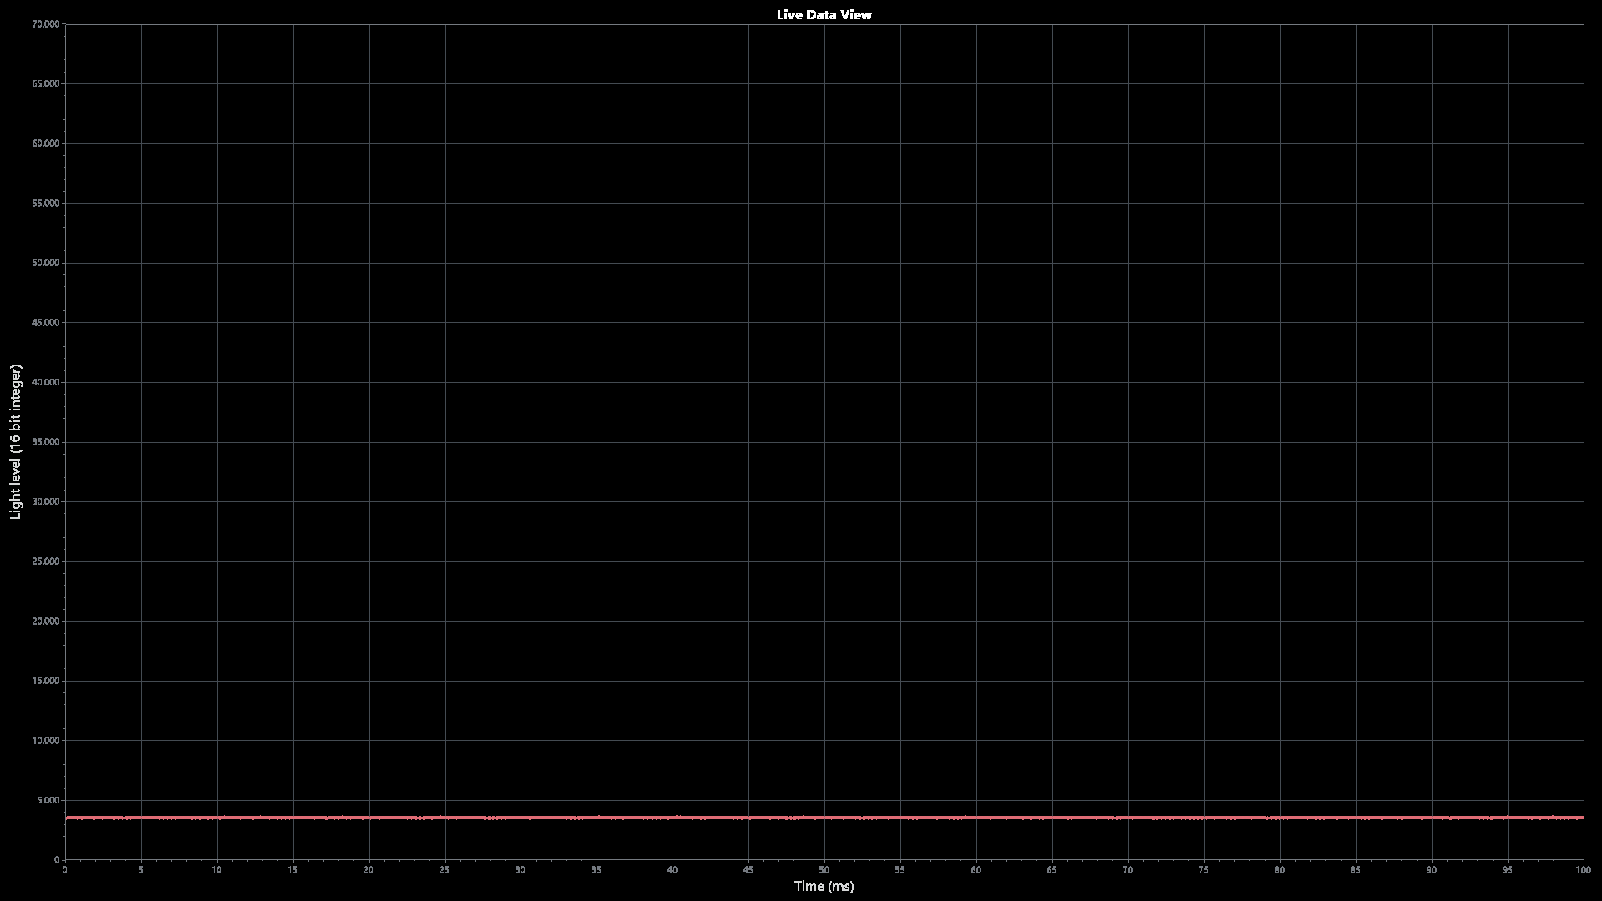Click the 0 label on the time axis
The width and height of the screenshot is (1602, 901).
(65, 870)
